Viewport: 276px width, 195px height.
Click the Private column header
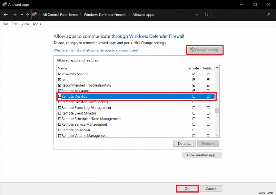click(x=194, y=68)
